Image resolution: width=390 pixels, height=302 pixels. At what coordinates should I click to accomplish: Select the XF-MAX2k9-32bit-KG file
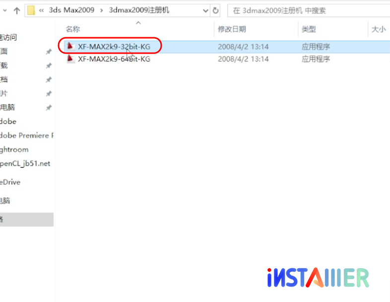click(x=114, y=47)
